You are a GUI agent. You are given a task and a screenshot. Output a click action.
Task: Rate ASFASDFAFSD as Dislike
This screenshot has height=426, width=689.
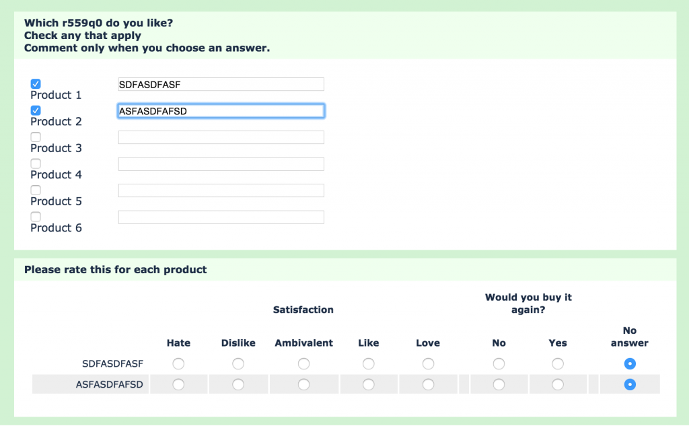click(x=238, y=385)
